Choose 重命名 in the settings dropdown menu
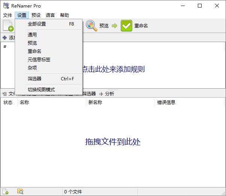The height and width of the screenshot is (196, 226). point(49,51)
